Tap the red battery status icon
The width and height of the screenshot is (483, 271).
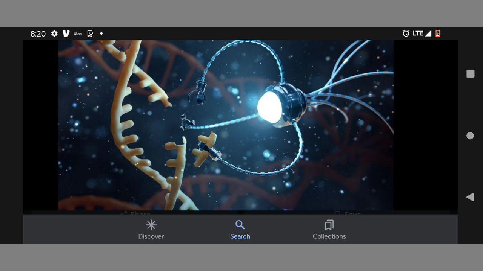(x=438, y=33)
